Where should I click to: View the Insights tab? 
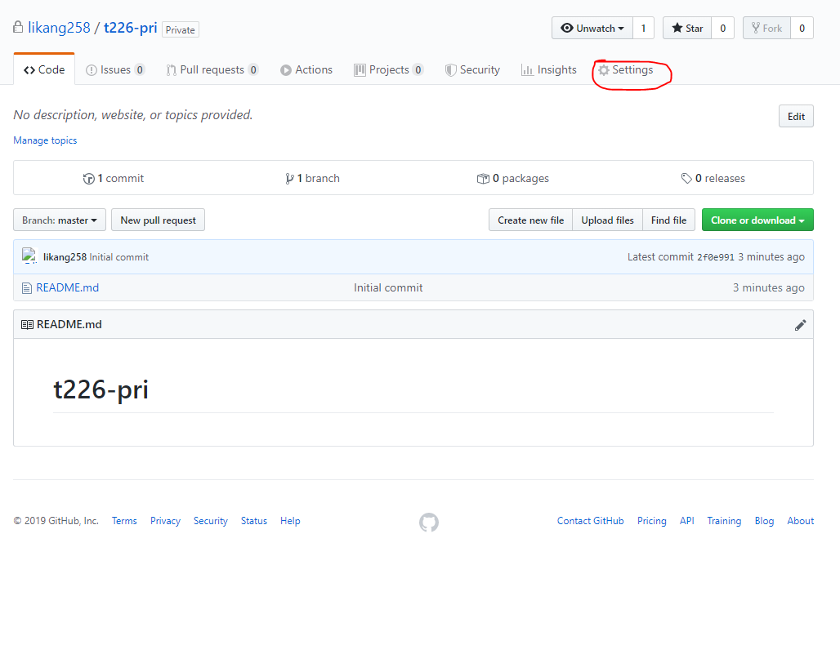pyautogui.click(x=548, y=70)
